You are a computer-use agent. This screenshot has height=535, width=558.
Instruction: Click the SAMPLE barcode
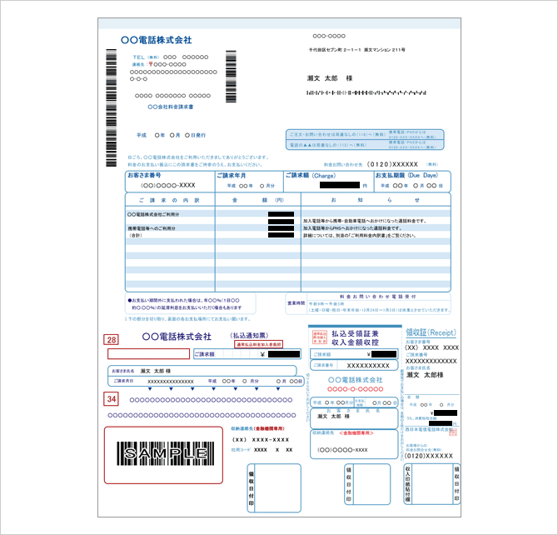click(x=166, y=453)
